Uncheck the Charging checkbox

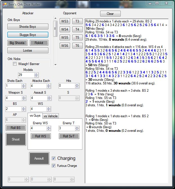click(x=53, y=158)
